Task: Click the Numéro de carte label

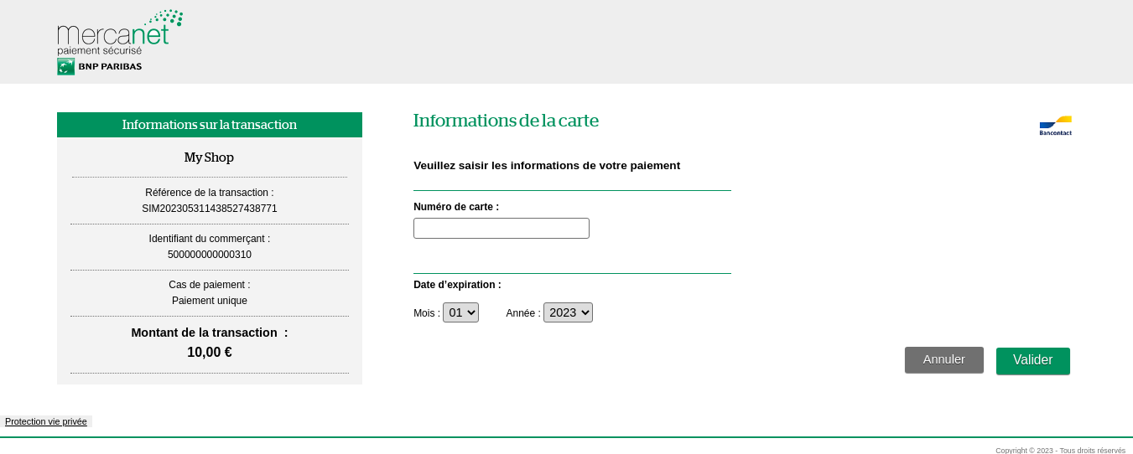Action: [x=456, y=207]
